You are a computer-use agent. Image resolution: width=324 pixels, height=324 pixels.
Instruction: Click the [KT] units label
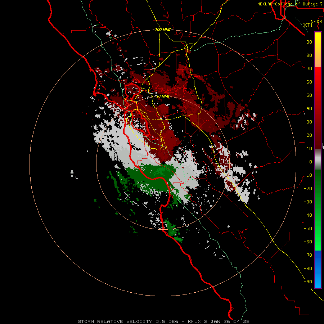[x=307, y=25]
